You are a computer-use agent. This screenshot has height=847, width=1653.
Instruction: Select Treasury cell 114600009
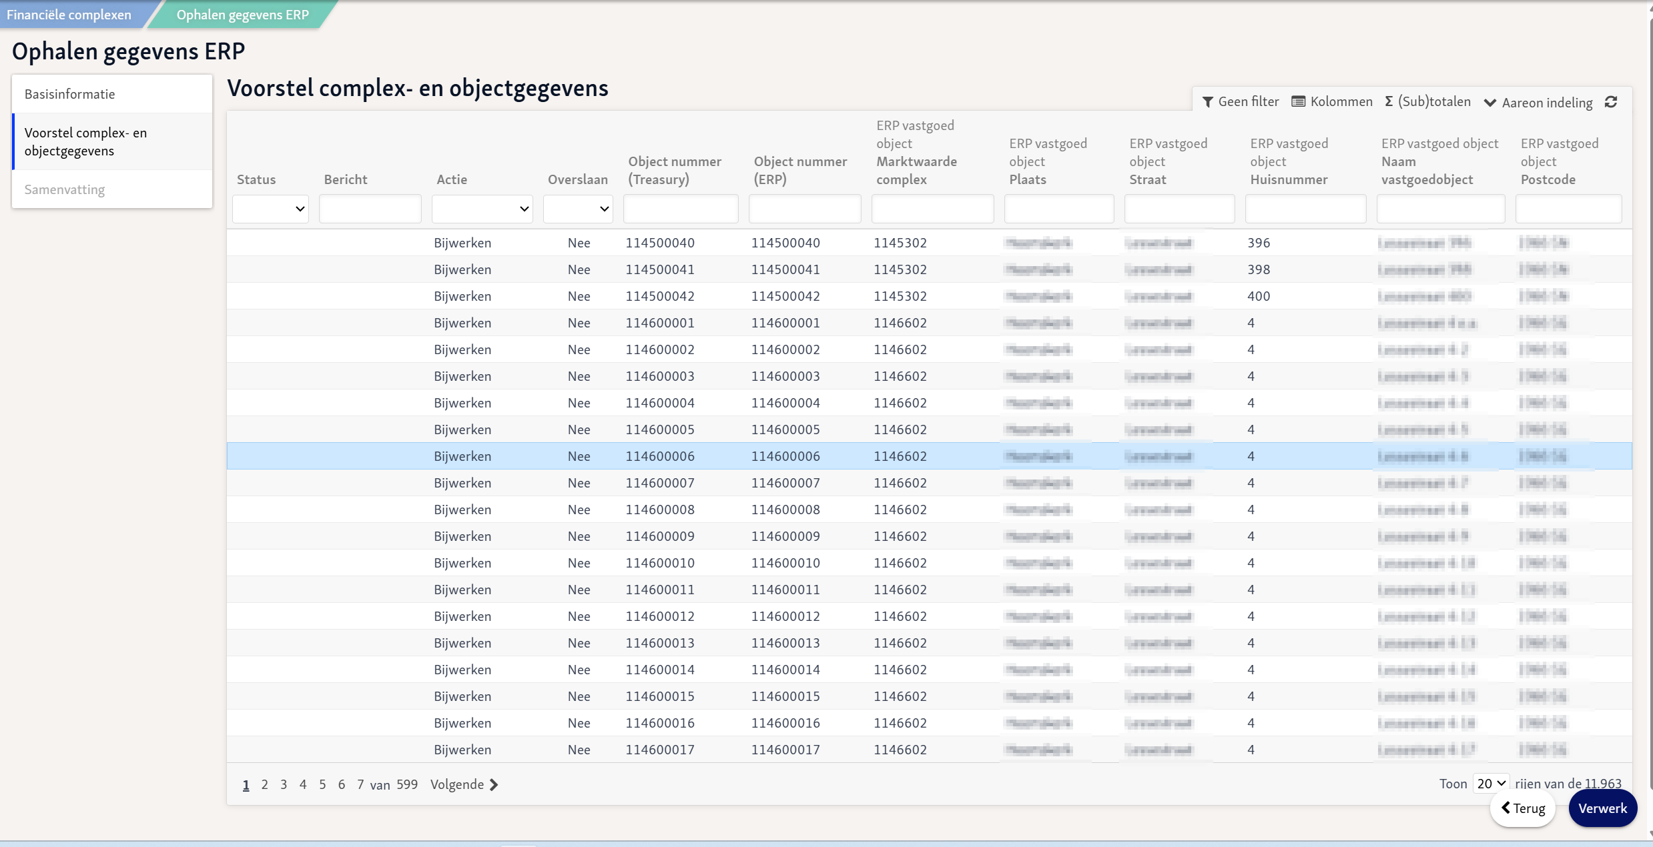(x=660, y=536)
